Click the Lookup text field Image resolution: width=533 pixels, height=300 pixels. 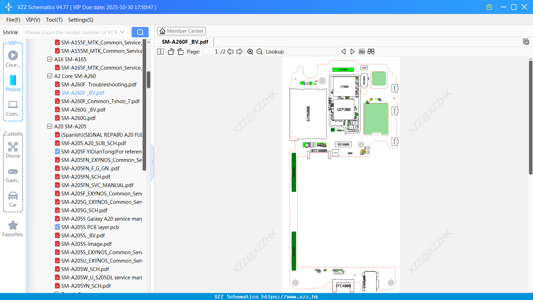tap(312, 52)
